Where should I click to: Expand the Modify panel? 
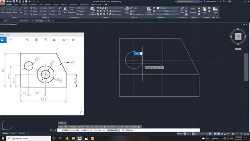coord(45,17)
